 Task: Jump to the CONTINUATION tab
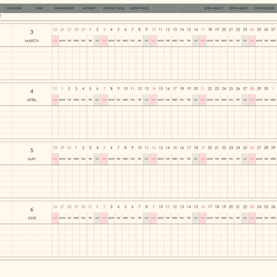tap(264, 8)
